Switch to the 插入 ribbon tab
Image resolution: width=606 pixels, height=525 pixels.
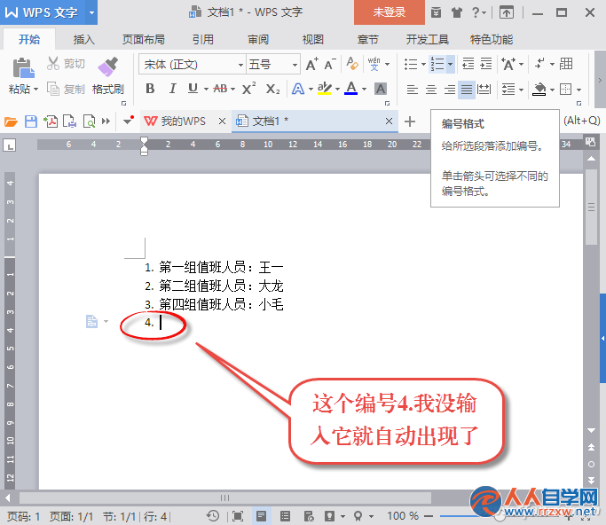click(x=84, y=39)
